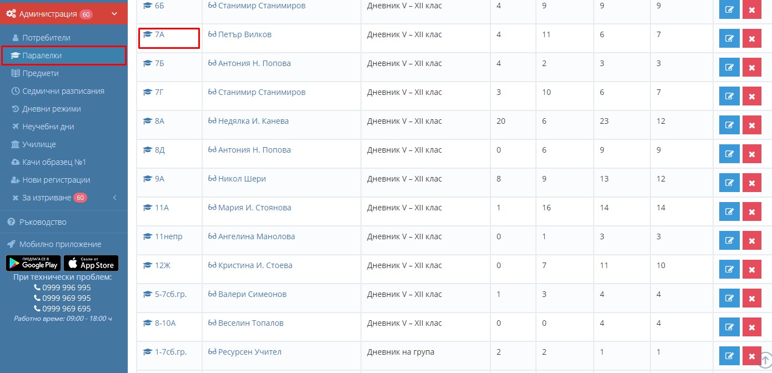
Task: Open Нови регистрации in the sidebar
Action: coord(56,180)
